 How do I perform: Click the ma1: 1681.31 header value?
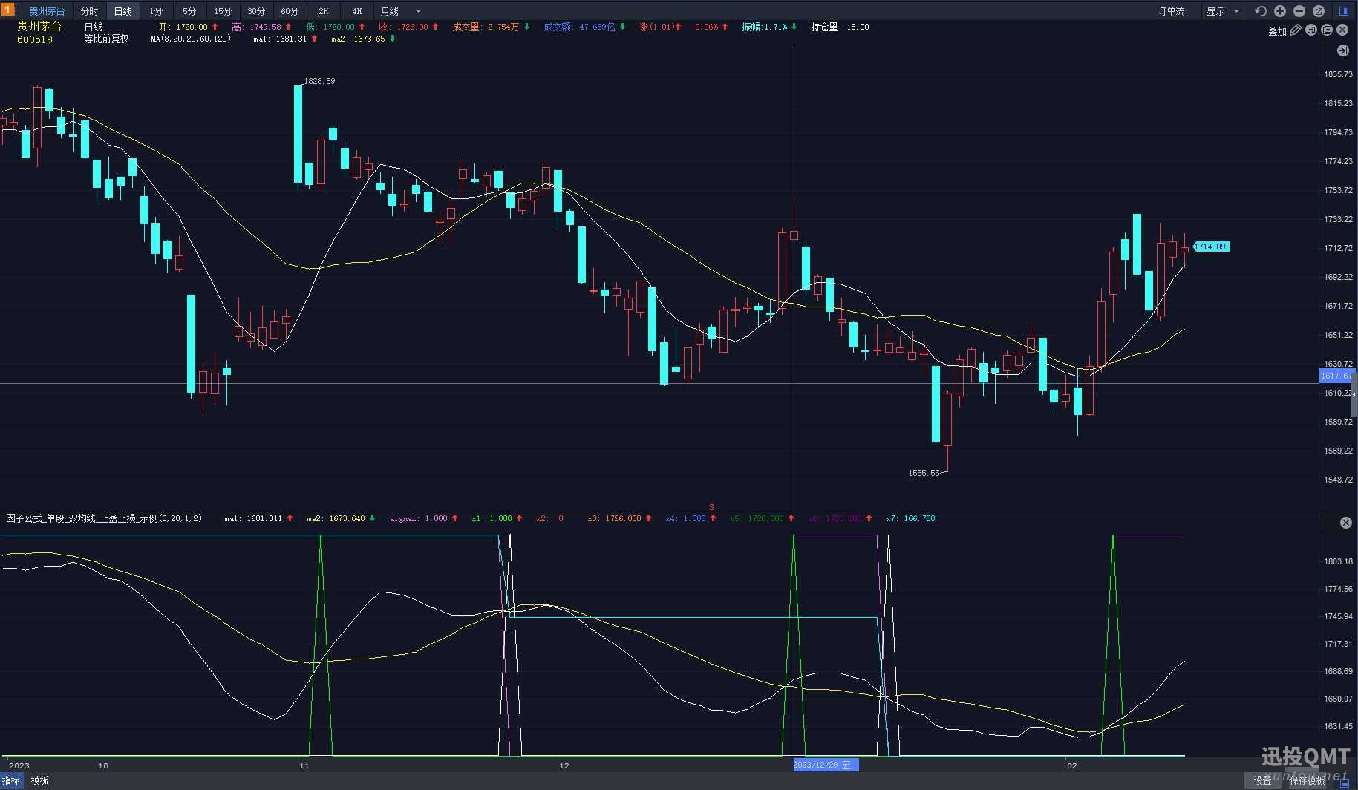click(280, 39)
